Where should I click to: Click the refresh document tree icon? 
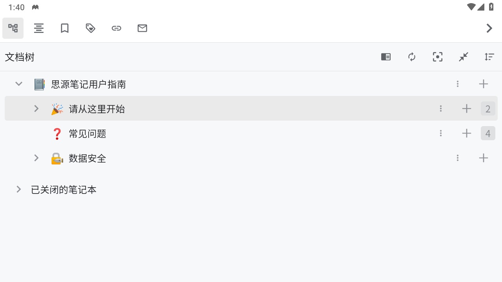(x=412, y=57)
